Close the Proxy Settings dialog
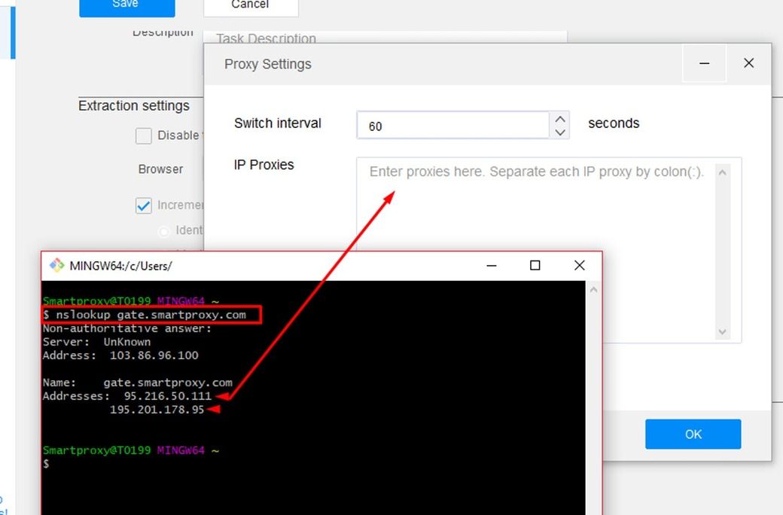This screenshot has width=783, height=515. click(x=748, y=63)
